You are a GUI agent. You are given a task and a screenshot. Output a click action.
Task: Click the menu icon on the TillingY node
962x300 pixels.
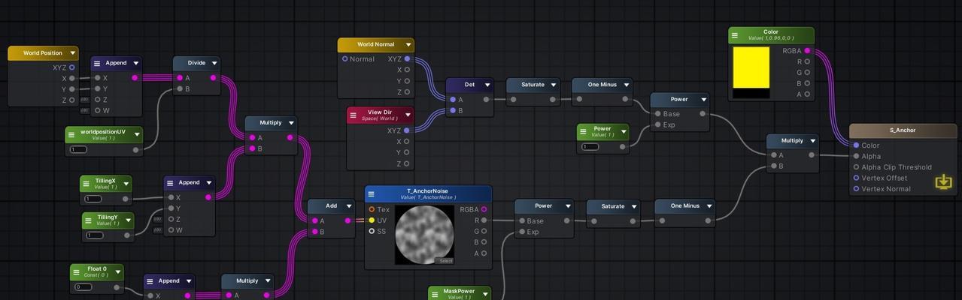[x=88, y=220]
